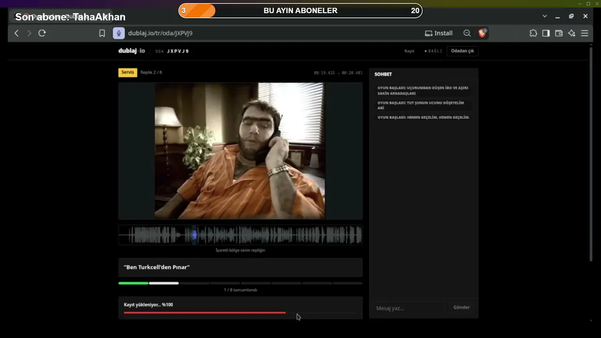Click the Kayıt yükleniyor... %100 status text
The width and height of the screenshot is (601, 338).
148,305
